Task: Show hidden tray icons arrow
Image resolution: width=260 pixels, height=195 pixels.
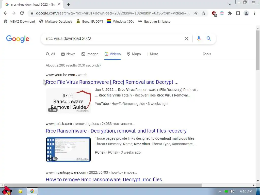Action: point(220,191)
